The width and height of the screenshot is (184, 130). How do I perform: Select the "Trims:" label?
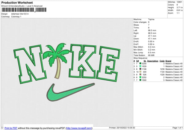click(136, 28)
